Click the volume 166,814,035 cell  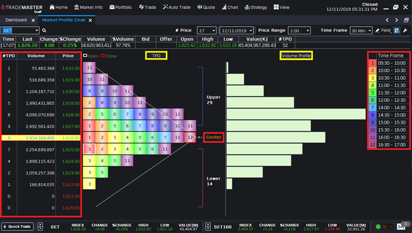[x=42, y=185]
